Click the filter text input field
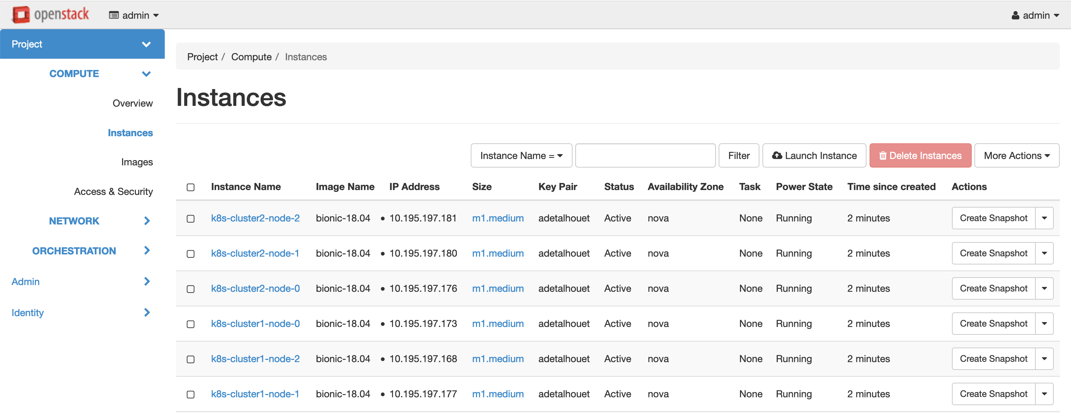The height and width of the screenshot is (413, 1071). tap(645, 155)
